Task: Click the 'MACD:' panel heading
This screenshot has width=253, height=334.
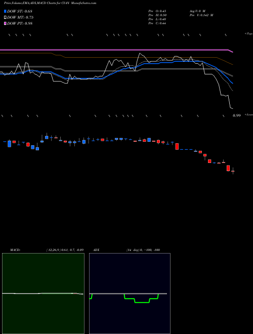Action: coord(15,250)
